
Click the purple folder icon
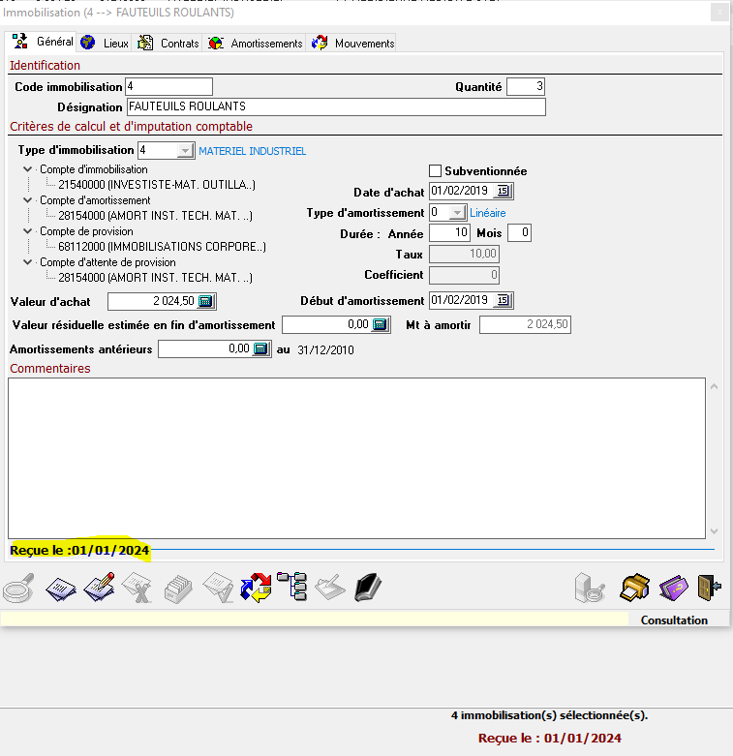pyautogui.click(x=673, y=588)
